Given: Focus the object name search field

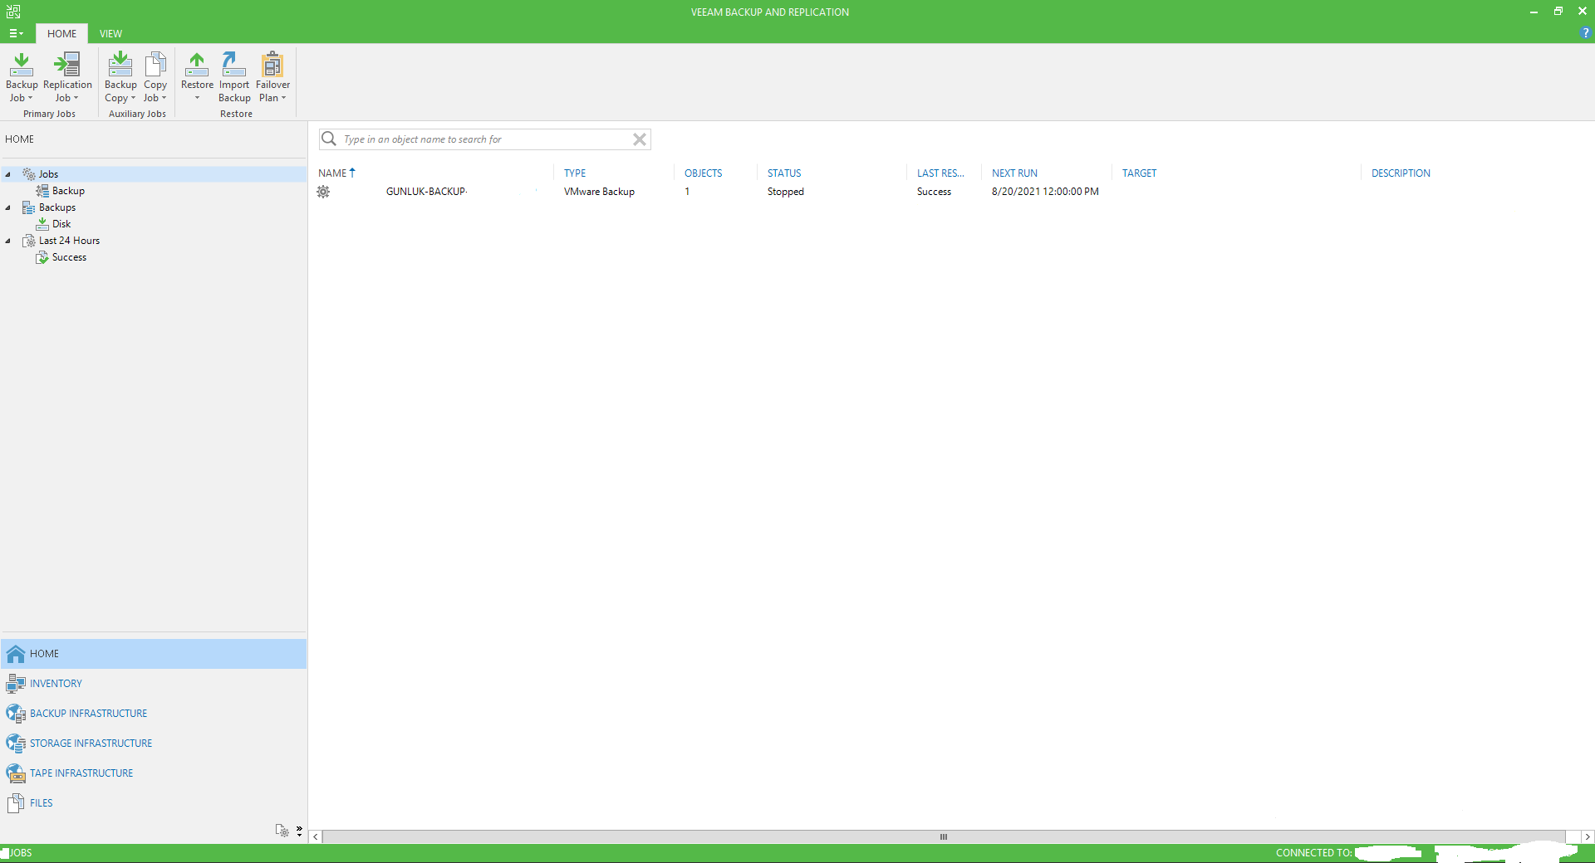Looking at the screenshot, I should [485, 139].
